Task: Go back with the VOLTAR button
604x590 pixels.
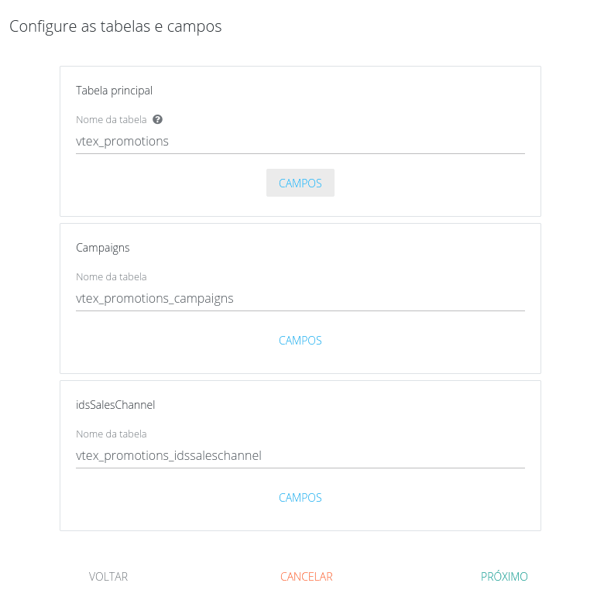Action: pos(108,577)
